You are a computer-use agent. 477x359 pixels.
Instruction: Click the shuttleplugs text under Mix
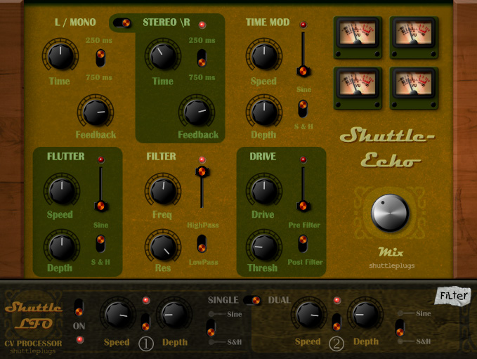(392, 266)
